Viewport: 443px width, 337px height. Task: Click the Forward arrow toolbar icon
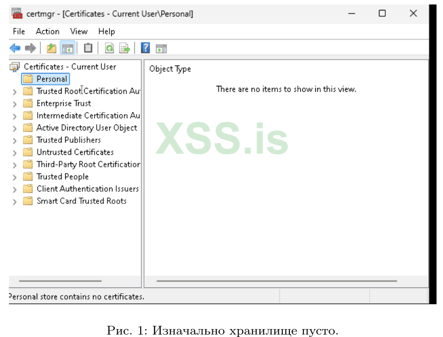(x=30, y=48)
